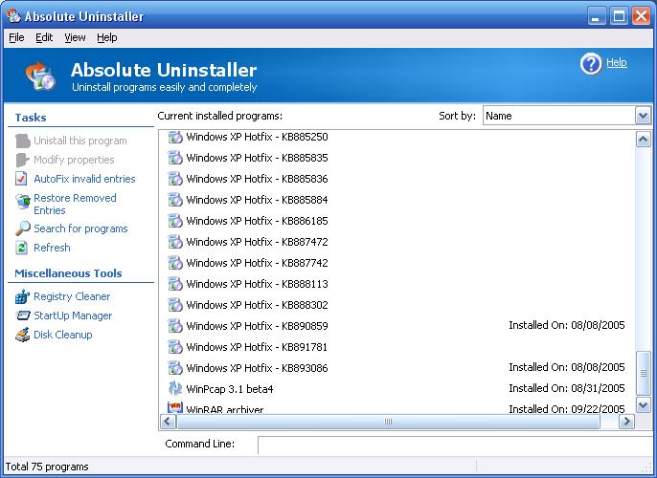
Task: Select Windows XP Hotfix - KB886185 entry
Action: 397,221
